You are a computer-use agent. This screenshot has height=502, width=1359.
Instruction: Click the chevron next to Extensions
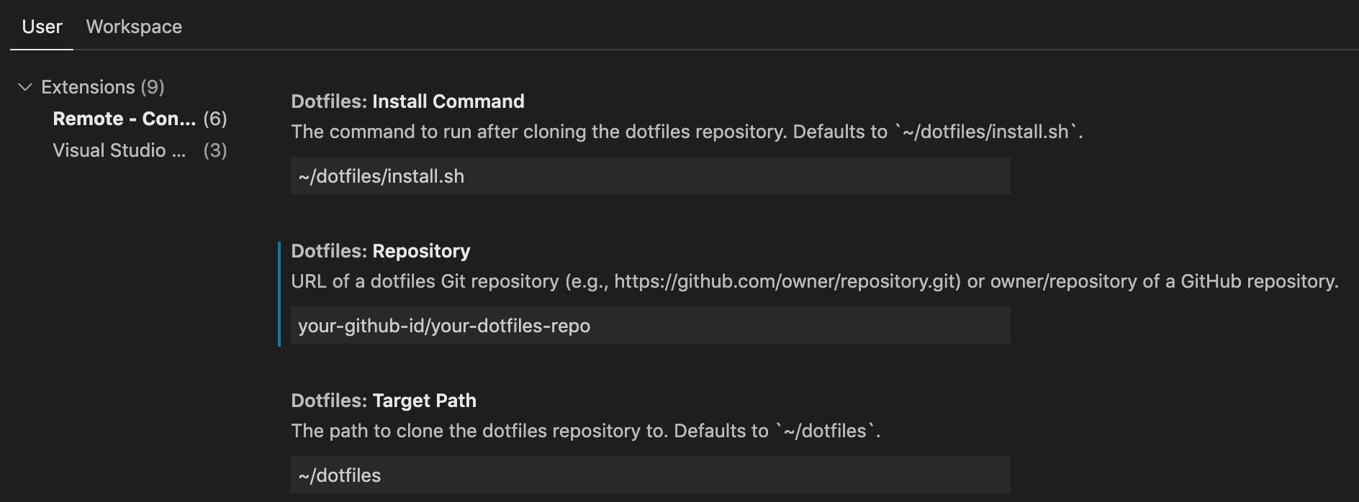point(26,87)
